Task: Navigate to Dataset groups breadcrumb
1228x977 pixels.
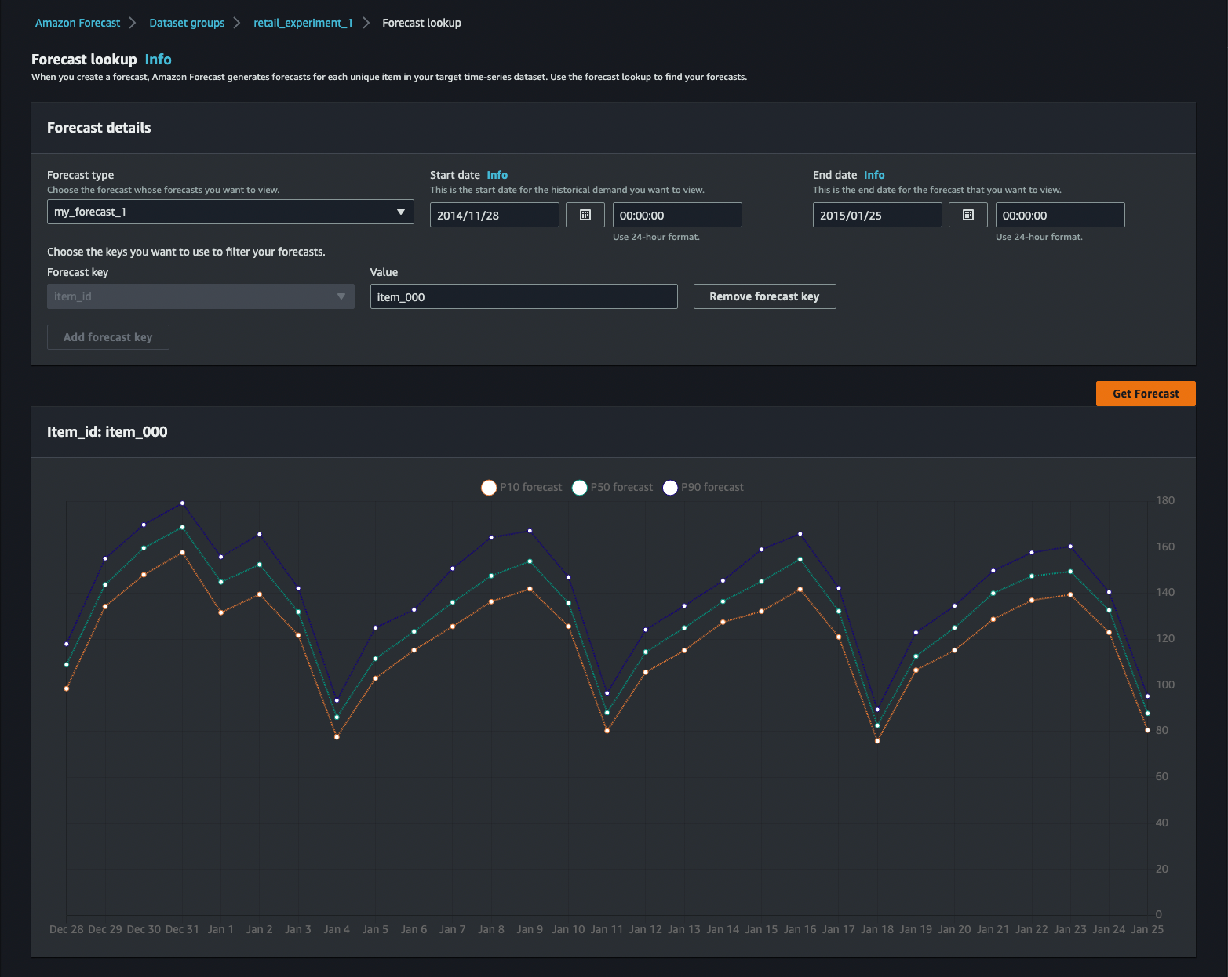Action: tap(187, 23)
